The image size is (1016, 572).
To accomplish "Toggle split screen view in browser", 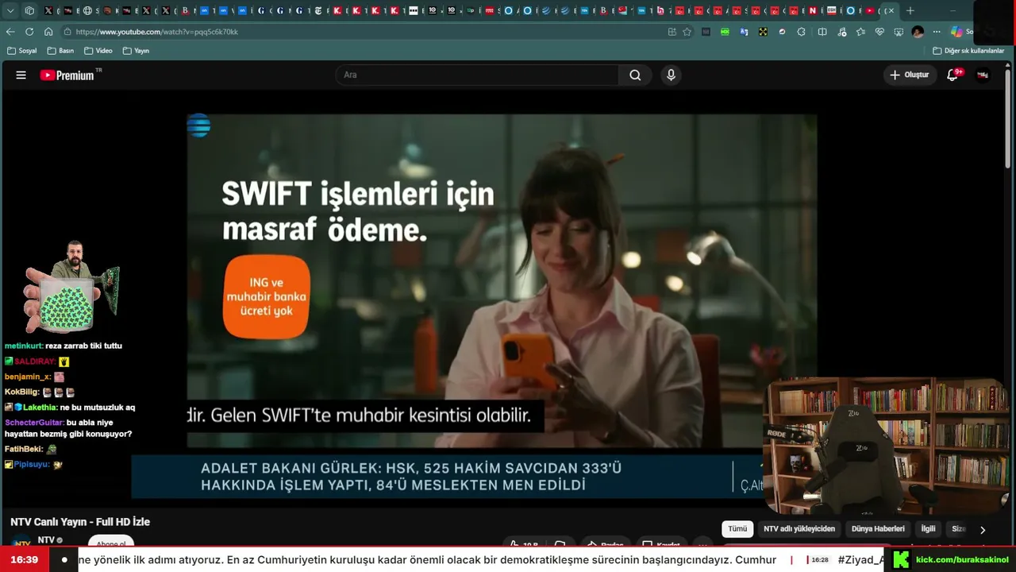I will [822, 32].
